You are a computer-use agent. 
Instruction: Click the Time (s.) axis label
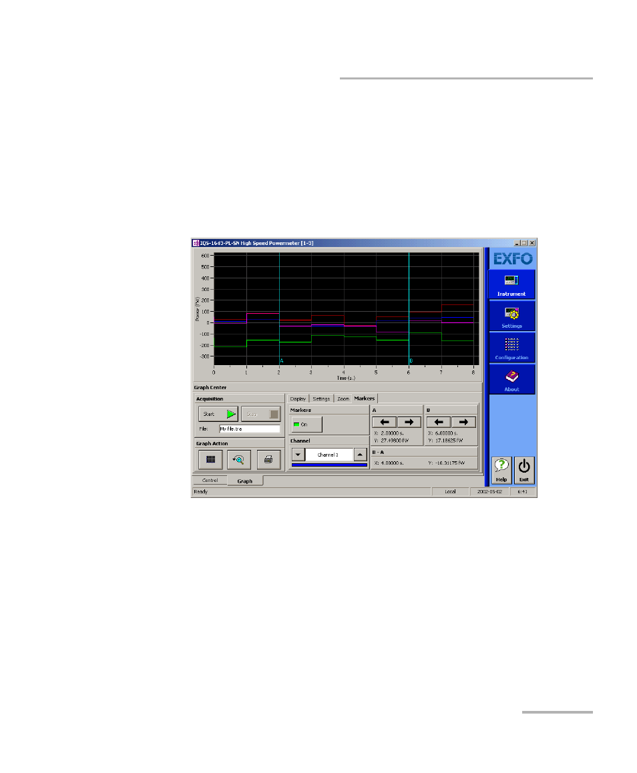click(346, 378)
